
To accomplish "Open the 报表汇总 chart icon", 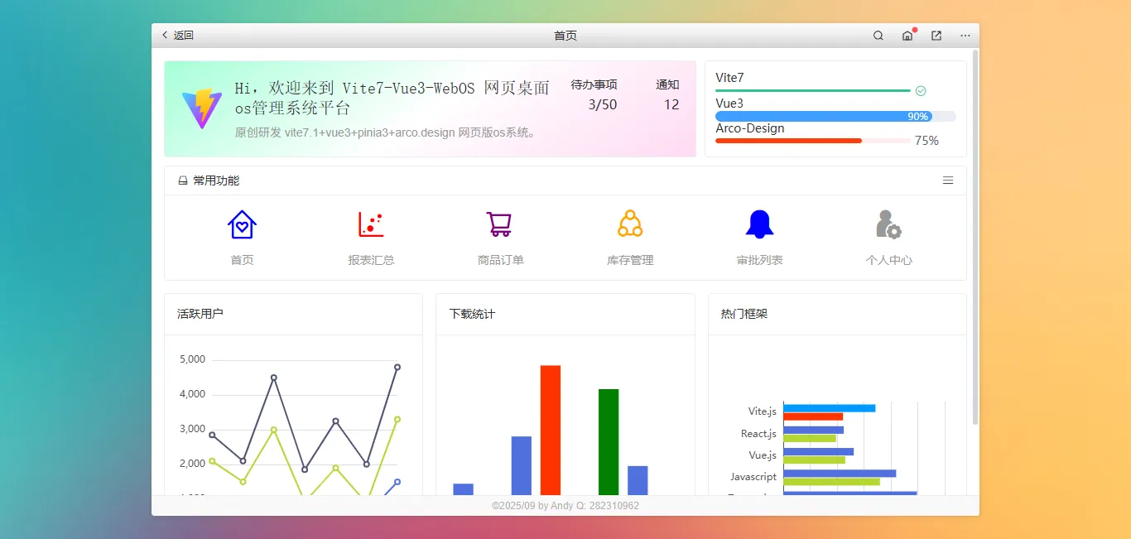I will (x=371, y=224).
